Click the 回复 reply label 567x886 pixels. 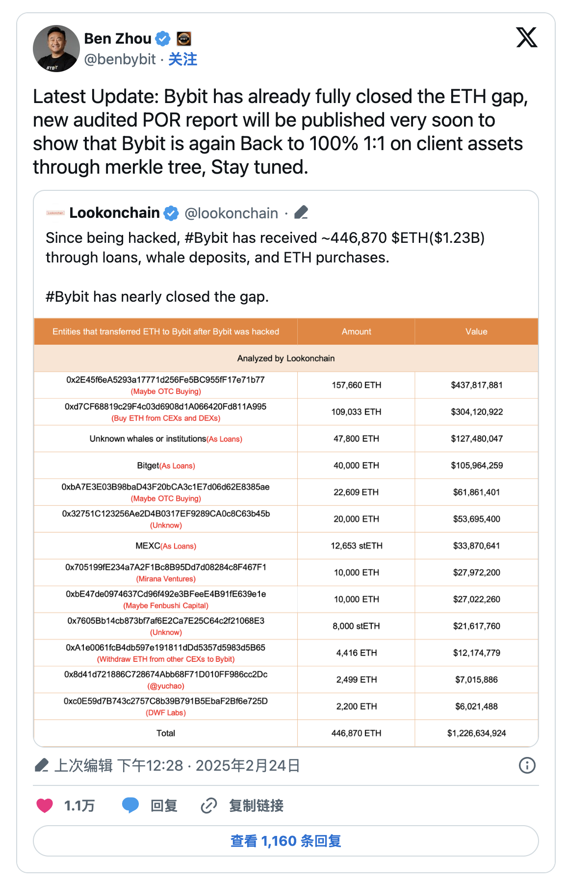click(164, 806)
